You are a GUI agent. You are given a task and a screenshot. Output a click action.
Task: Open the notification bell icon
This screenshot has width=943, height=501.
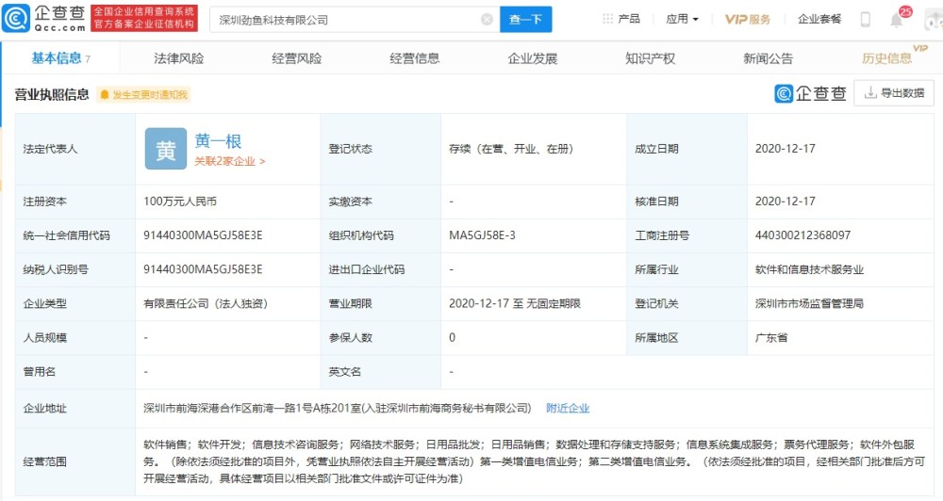pyautogui.click(x=897, y=19)
